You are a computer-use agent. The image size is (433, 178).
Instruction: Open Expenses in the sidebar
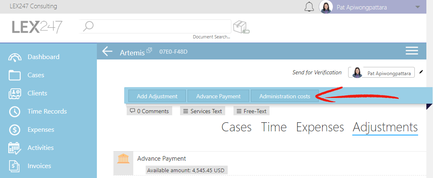41,130
